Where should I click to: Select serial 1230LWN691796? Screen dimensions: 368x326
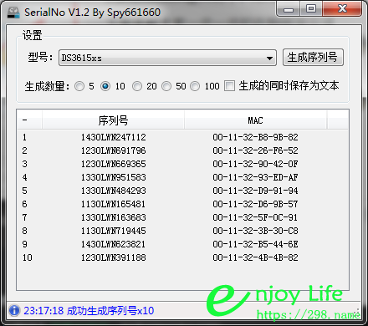point(114,150)
